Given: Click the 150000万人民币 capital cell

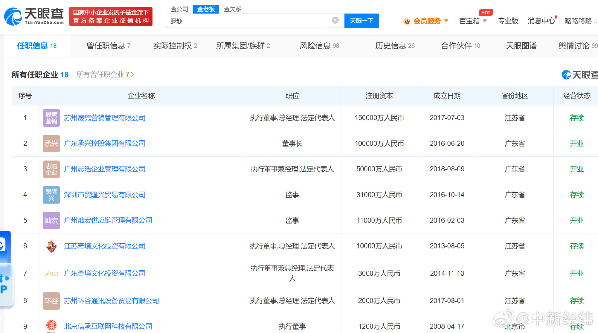Looking at the screenshot, I should click(379, 118).
